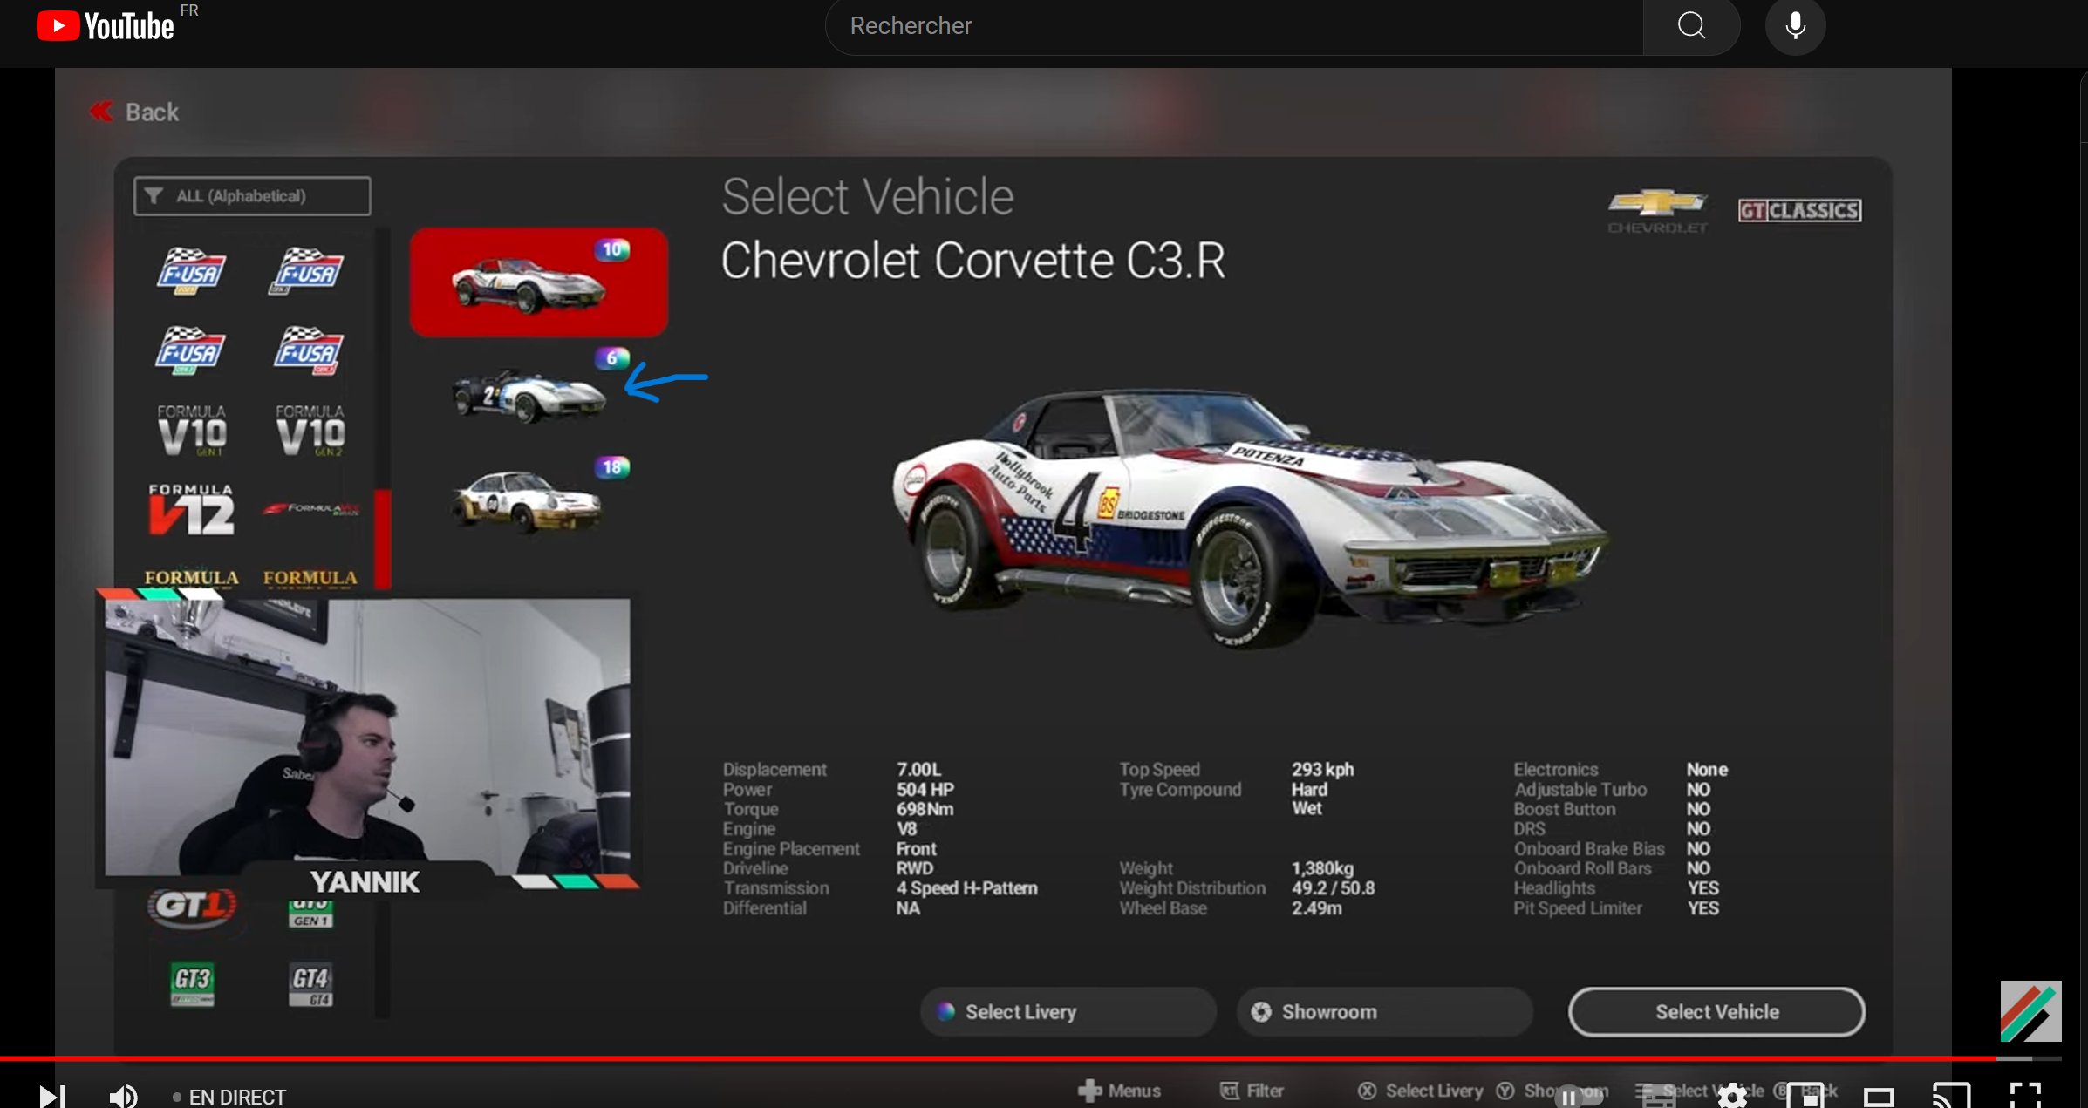This screenshot has height=1108, width=2088.
Task: Click the 4 Speed H-Pattern transmission value
Action: [967, 888]
